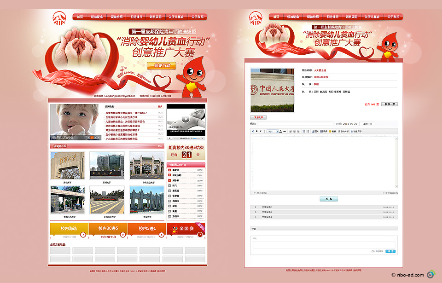Click the 自动排版 auto-format icon
442x283 pixels.
coord(343,131)
